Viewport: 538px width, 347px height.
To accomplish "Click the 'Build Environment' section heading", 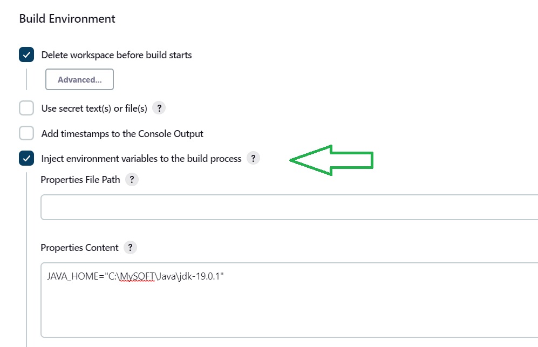I will tap(67, 18).
